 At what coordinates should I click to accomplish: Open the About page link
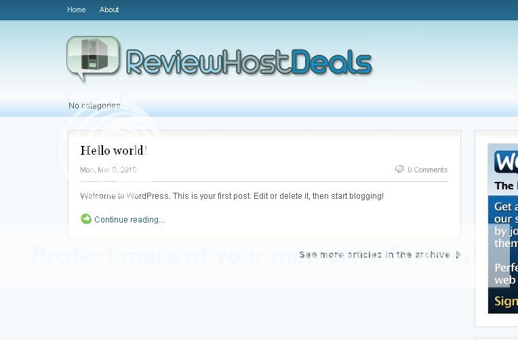(x=109, y=10)
